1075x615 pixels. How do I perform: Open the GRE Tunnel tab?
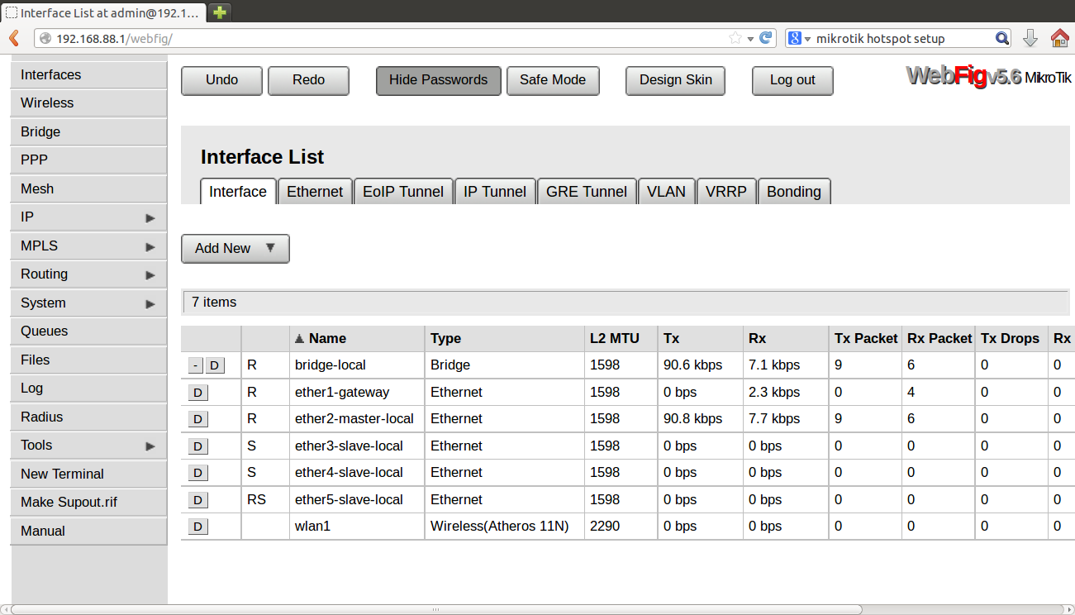587,191
